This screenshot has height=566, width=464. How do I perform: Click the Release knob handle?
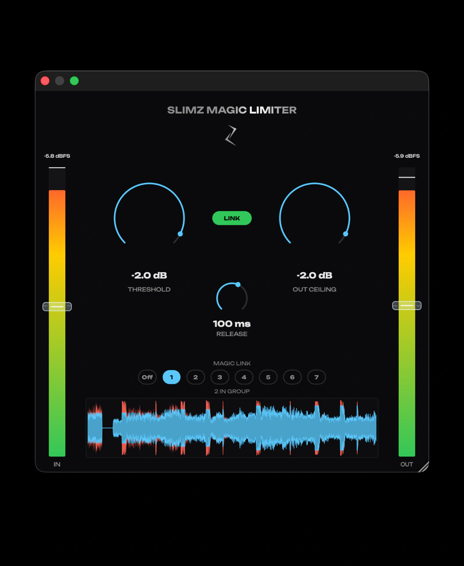click(x=238, y=285)
